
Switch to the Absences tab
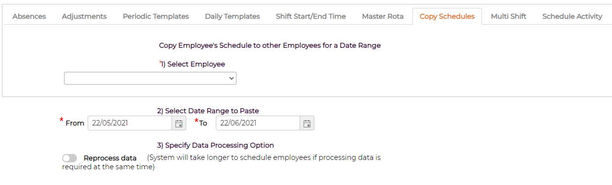tap(29, 16)
